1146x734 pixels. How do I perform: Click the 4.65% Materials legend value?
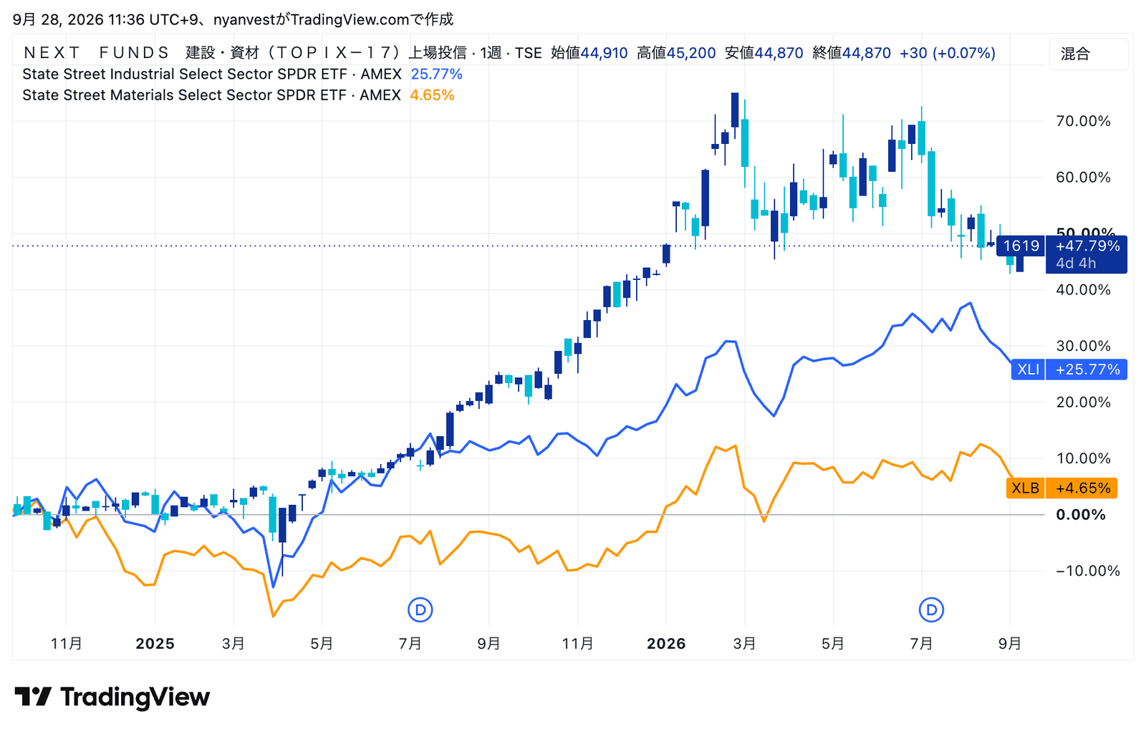click(432, 95)
